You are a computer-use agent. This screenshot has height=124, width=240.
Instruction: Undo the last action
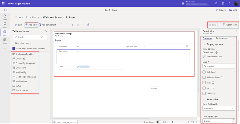click(61, 25)
